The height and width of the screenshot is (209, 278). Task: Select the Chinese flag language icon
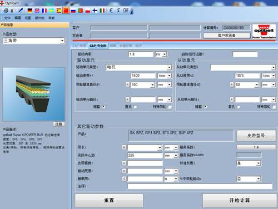(x=66, y=11)
